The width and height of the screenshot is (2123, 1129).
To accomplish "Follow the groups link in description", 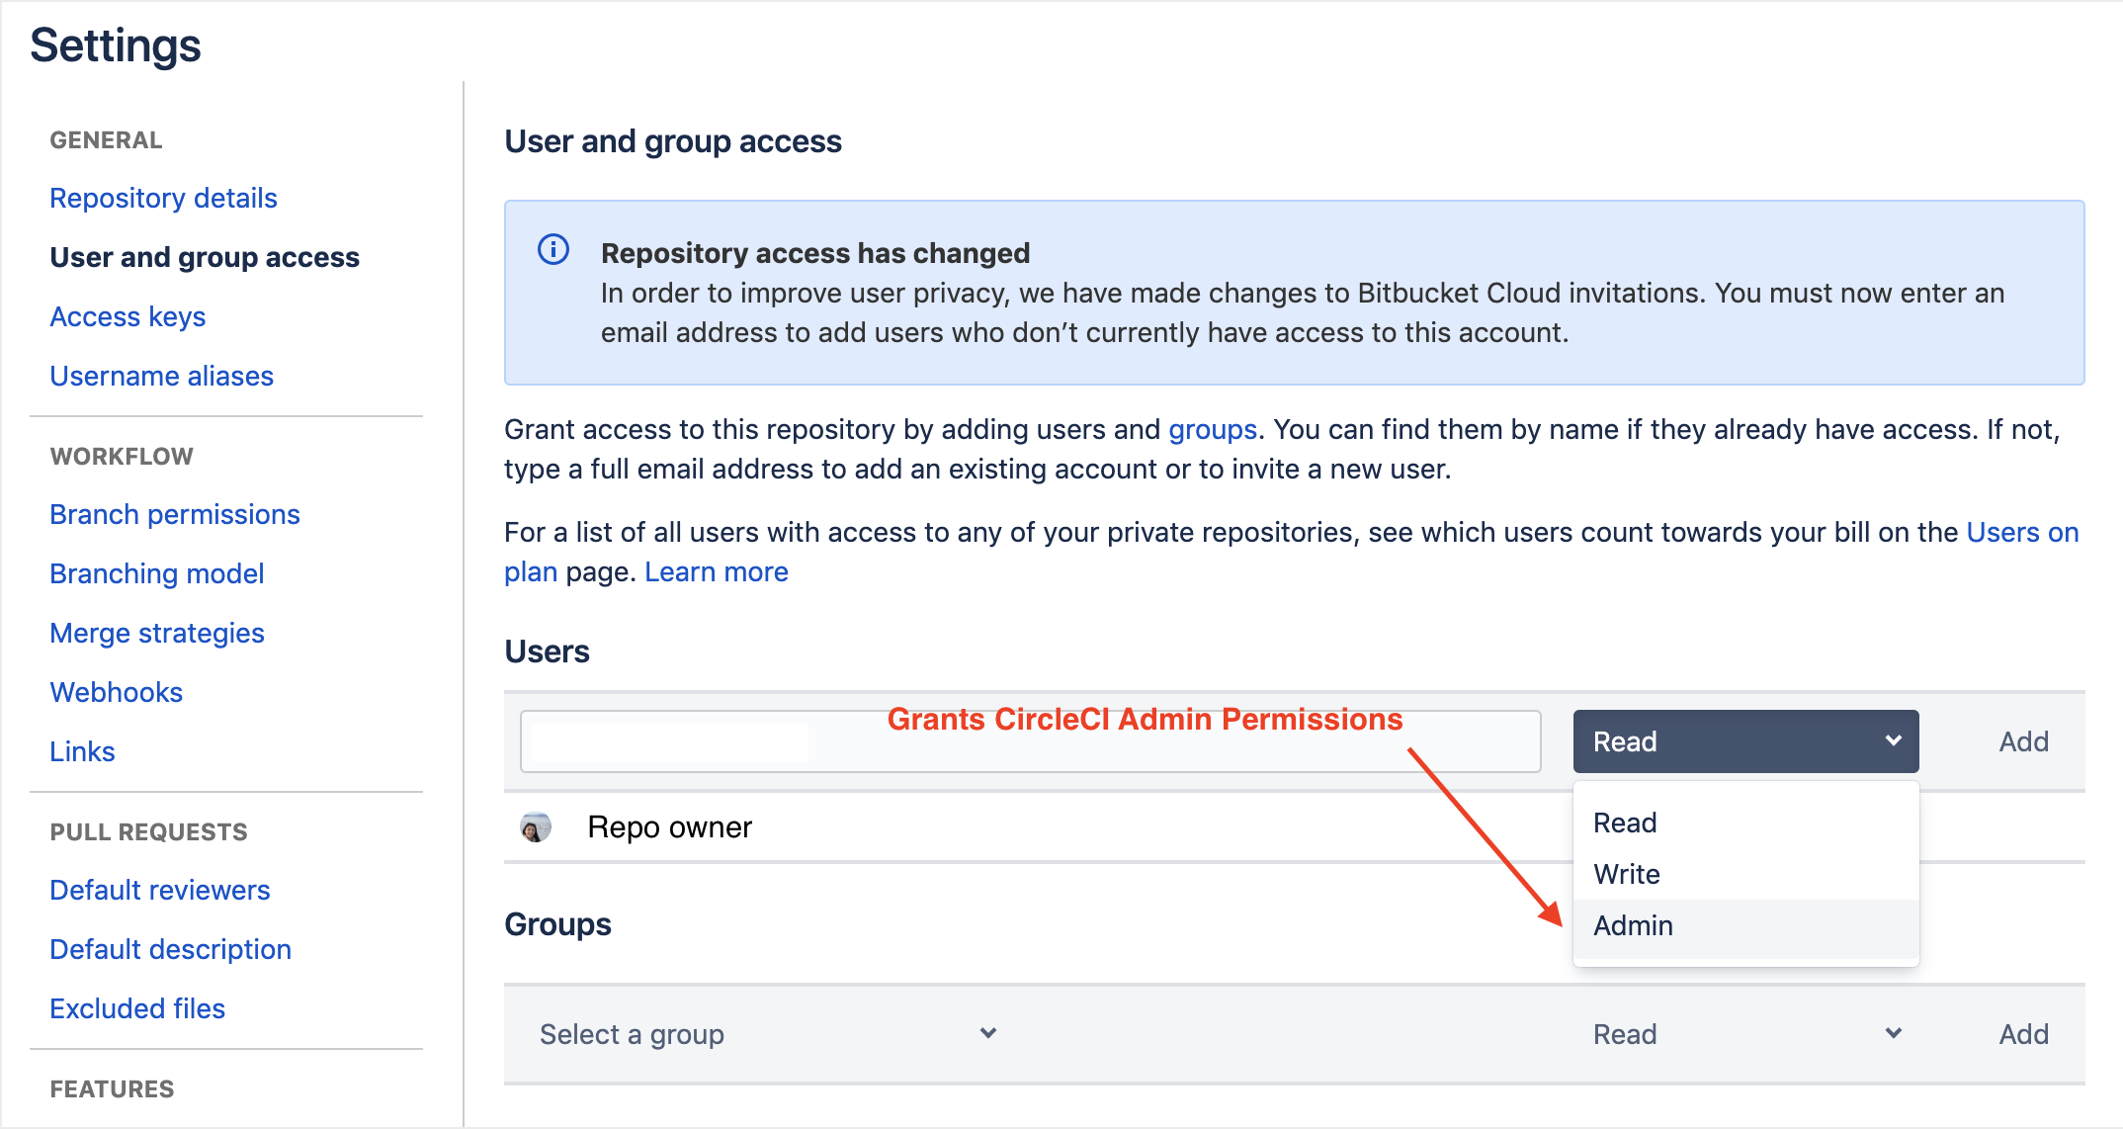I will tap(1212, 429).
